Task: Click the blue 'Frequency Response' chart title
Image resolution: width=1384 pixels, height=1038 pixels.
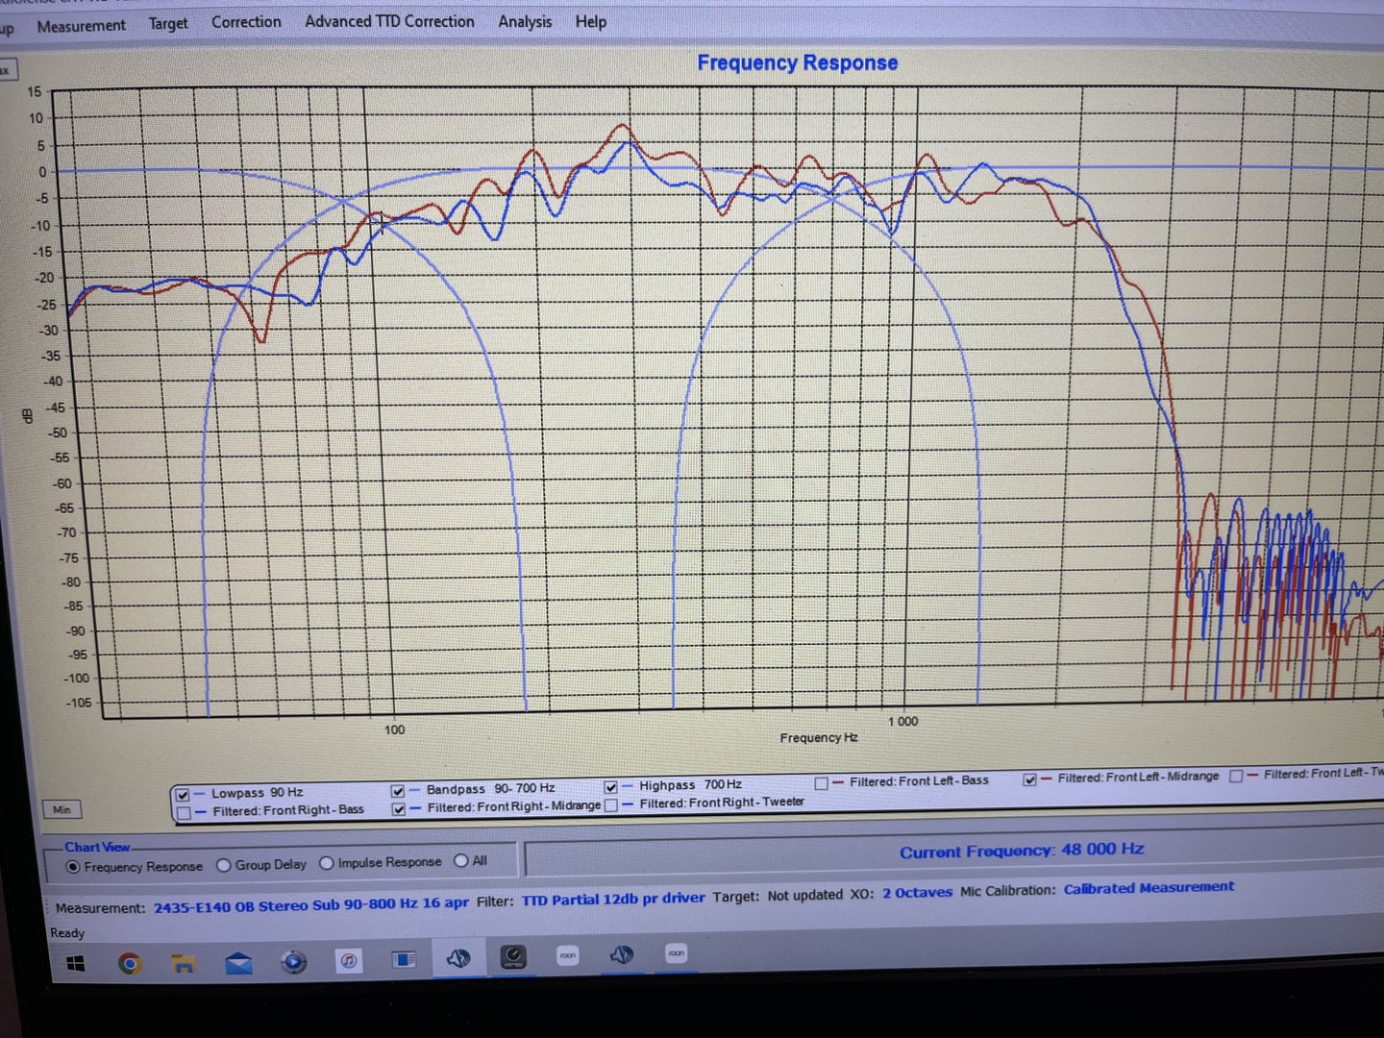Action: (798, 63)
